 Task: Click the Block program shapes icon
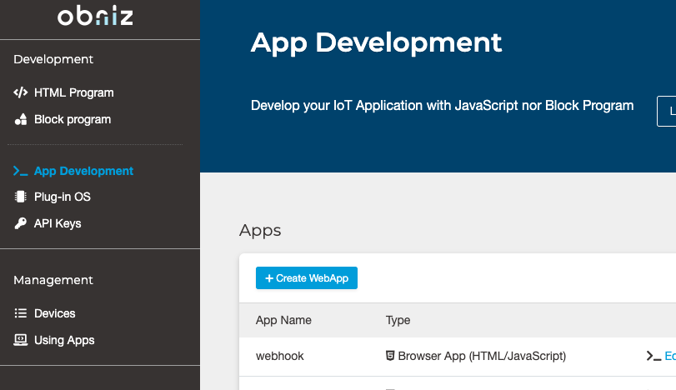pyautogui.click(x=21, y=119)
